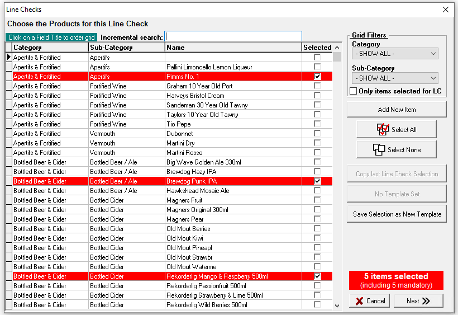Focus the Incremental search field

click(233, 37)
